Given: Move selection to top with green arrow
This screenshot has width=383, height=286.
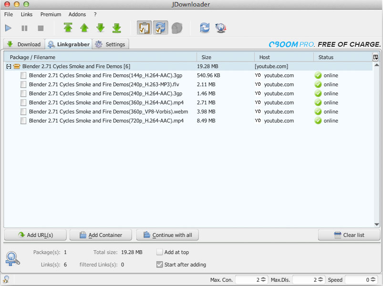Looking at the screenshot, I should (68, 28).
